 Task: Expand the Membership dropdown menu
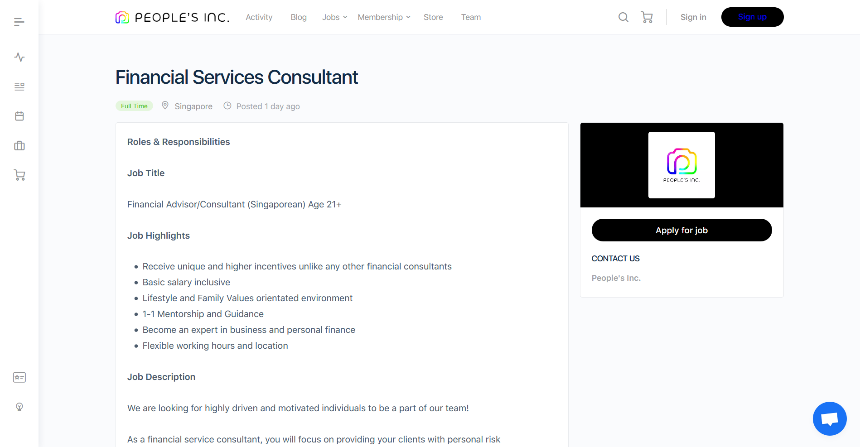coord(384,17)
